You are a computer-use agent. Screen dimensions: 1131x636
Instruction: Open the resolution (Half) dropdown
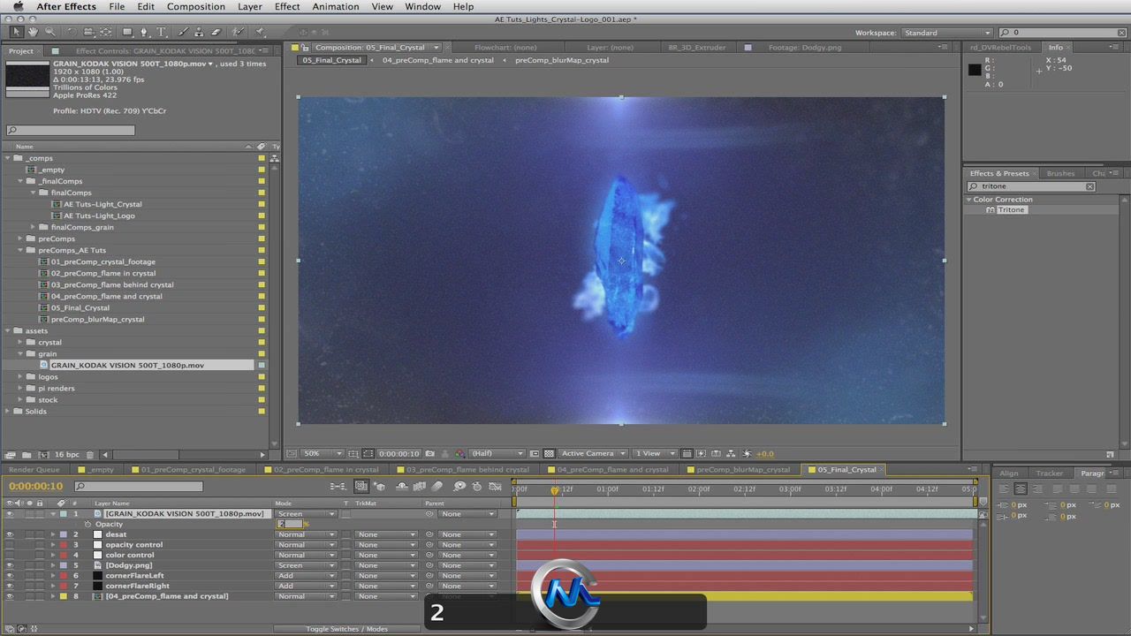[x=497, y=453]
